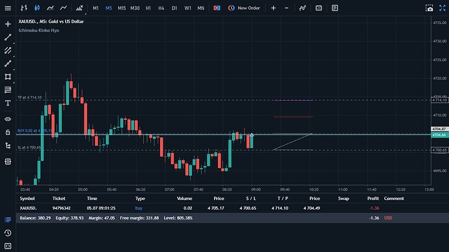Toggle fullscreen chart mode

point(442,8)
